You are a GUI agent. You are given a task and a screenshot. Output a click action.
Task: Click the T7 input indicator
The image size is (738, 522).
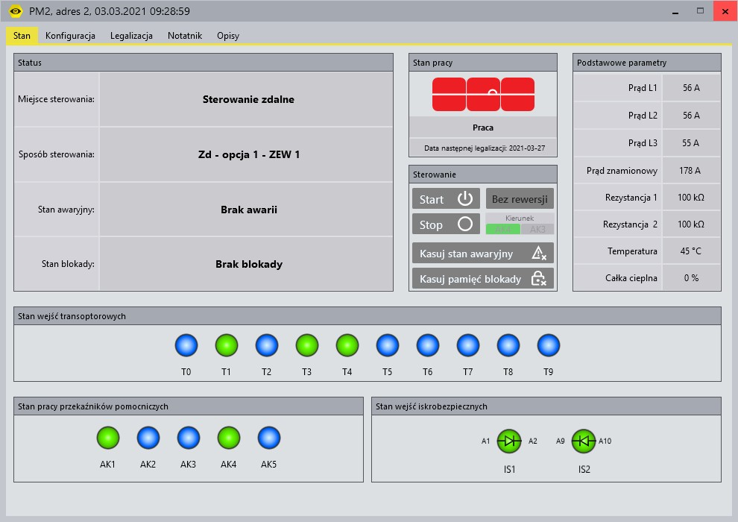coord(468,345)
